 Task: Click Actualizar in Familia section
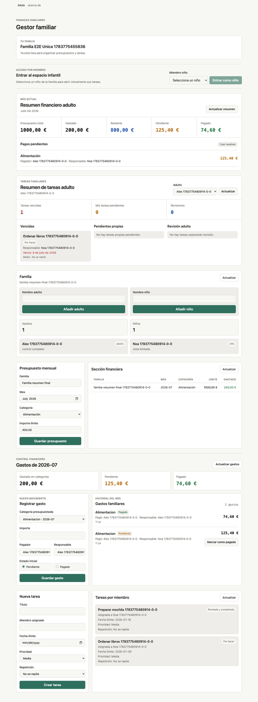point(229,278)
